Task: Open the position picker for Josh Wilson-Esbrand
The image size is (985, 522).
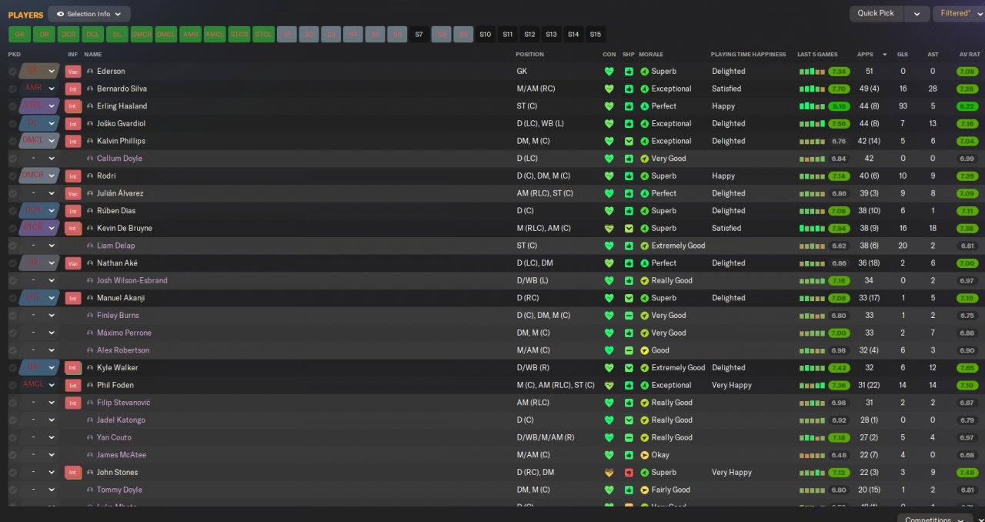Action: pos(39,280)
